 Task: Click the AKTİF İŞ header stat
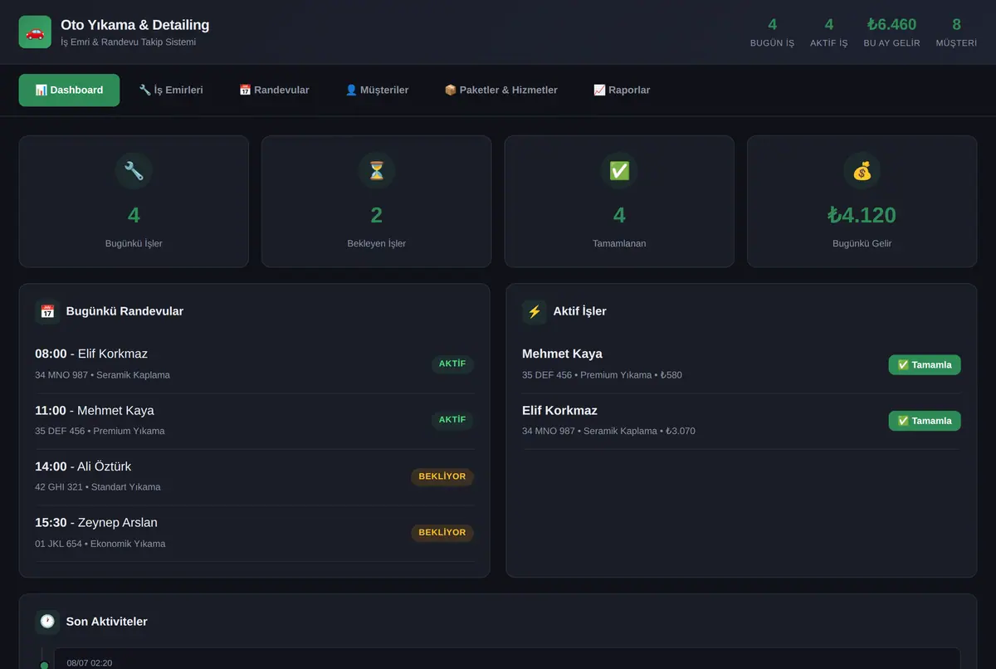[x=829, y=32]
